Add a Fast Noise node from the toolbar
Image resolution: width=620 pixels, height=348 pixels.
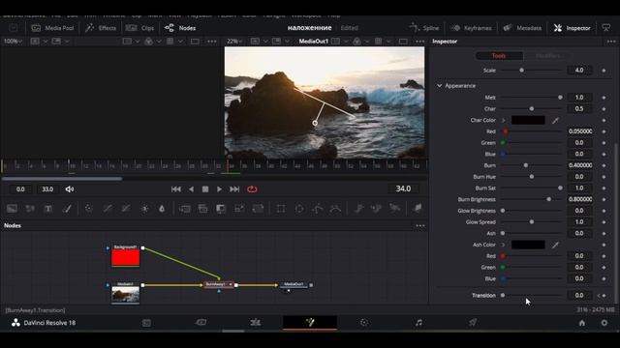pos(30,209)
